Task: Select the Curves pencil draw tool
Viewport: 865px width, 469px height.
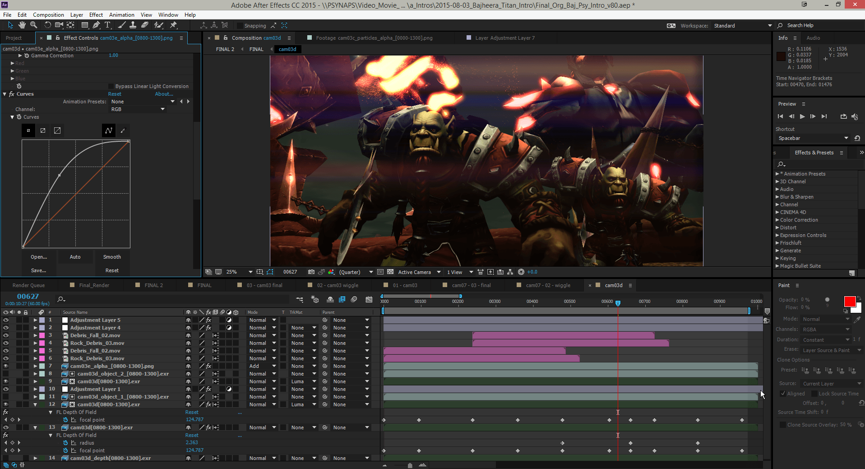Action: [x=123, y=130]
